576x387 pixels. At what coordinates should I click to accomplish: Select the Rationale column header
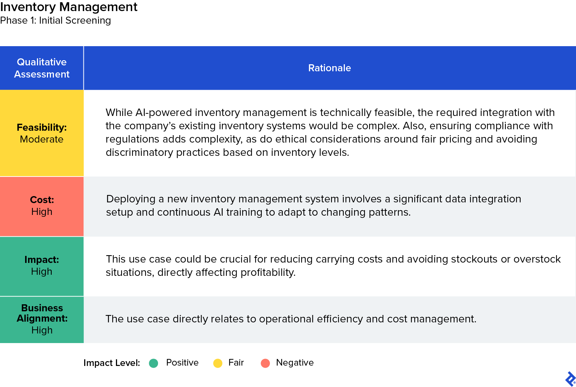[329, 68]
